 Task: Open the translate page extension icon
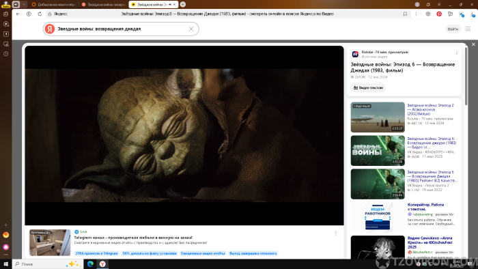[x=462, y=14]
